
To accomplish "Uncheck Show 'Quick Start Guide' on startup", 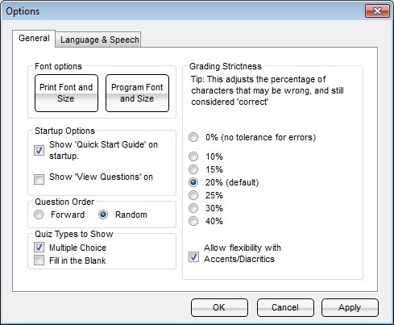I will pyautogui.click(x=39, y=150).
